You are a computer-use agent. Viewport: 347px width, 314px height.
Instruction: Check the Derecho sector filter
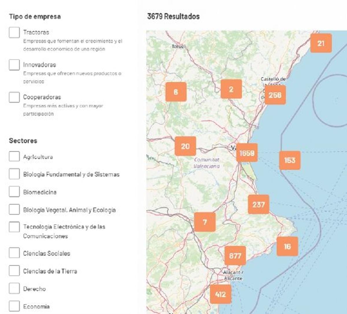pyautogui.click(x=14, y=288)
